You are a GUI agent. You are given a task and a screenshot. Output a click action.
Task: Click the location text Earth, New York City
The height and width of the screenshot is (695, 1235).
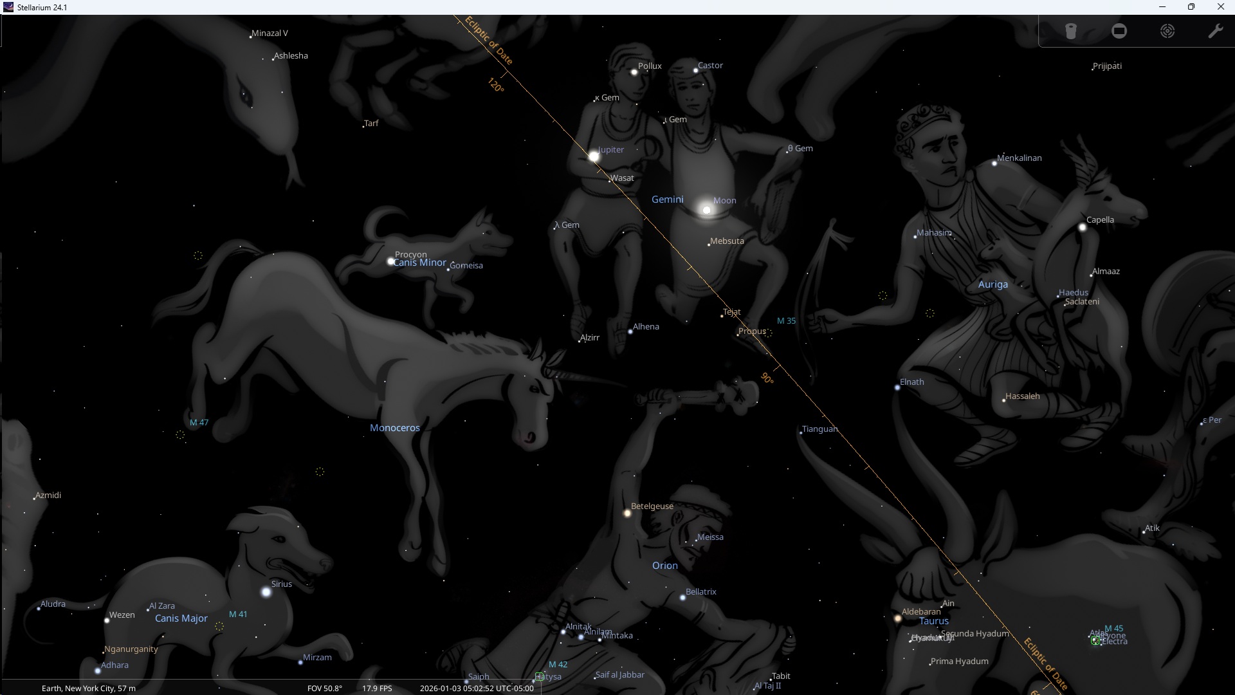(89, 688)
